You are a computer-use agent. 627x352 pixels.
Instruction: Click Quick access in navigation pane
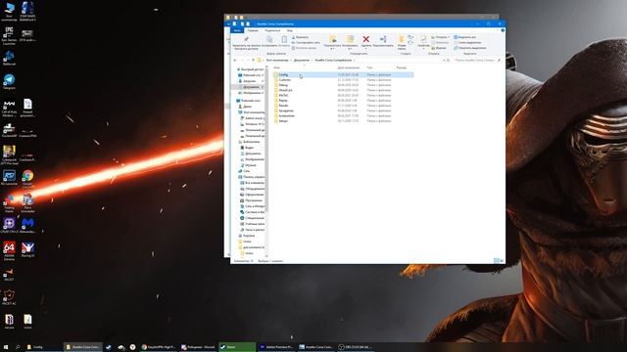(252, 69)
